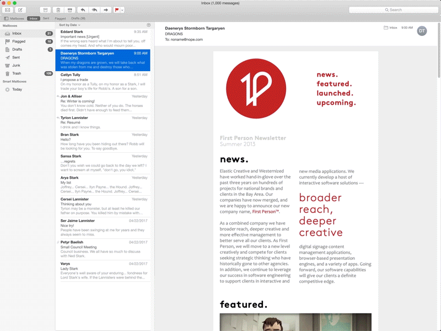Click the Smart Mailboxes section header
Screen dimensions: 441x331
pos(15,82)
